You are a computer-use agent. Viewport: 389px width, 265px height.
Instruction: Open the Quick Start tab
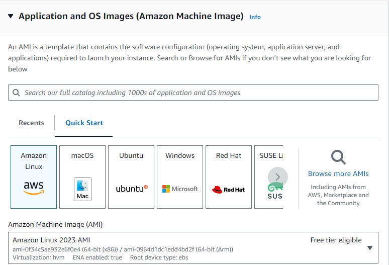point(84,123)
